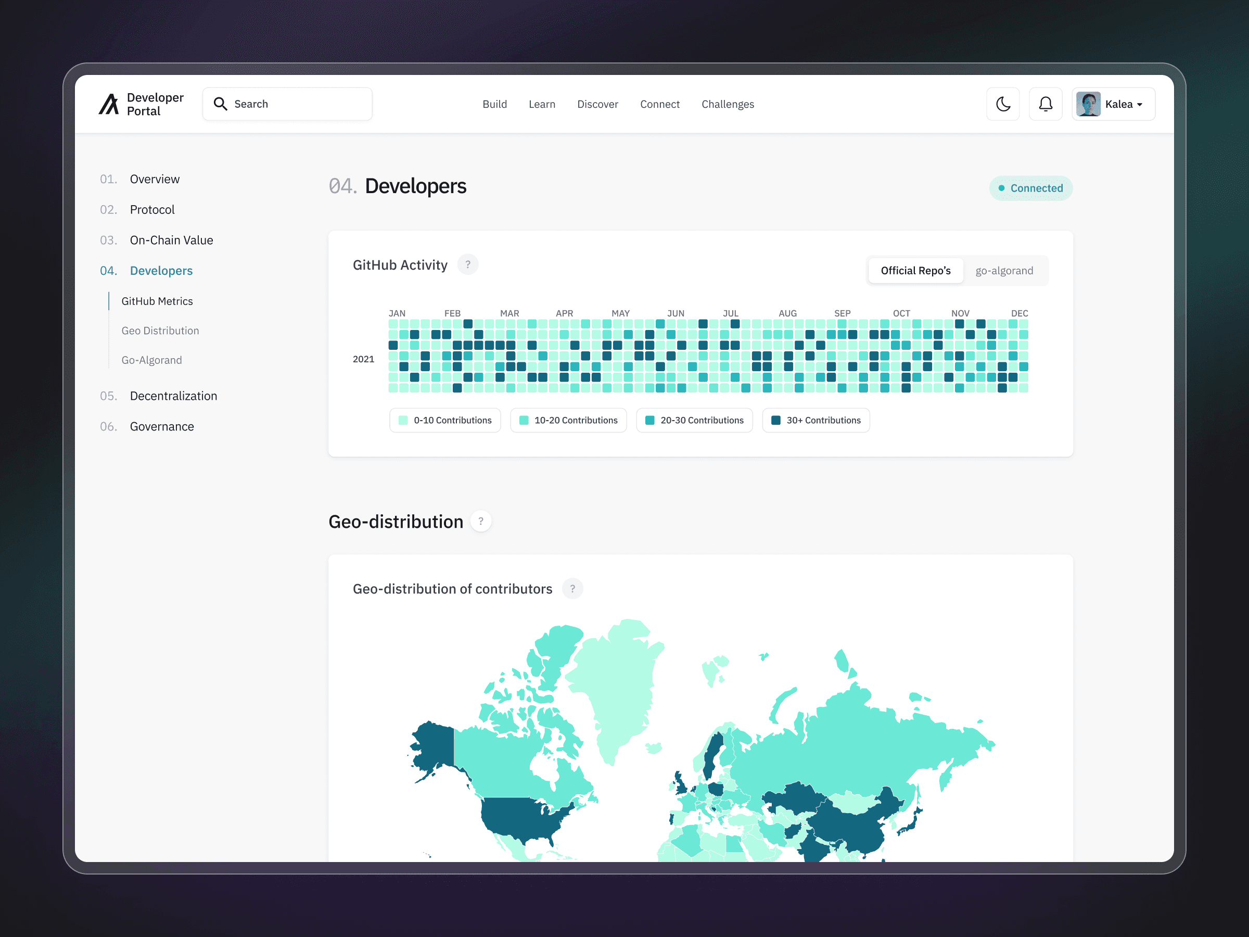Click Kalea's profile avatar picture
This screenshot has width=1249, height=937.
tap(1088, 104)
